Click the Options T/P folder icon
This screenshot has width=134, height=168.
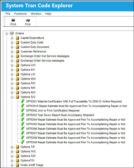[x=17, y=147]
